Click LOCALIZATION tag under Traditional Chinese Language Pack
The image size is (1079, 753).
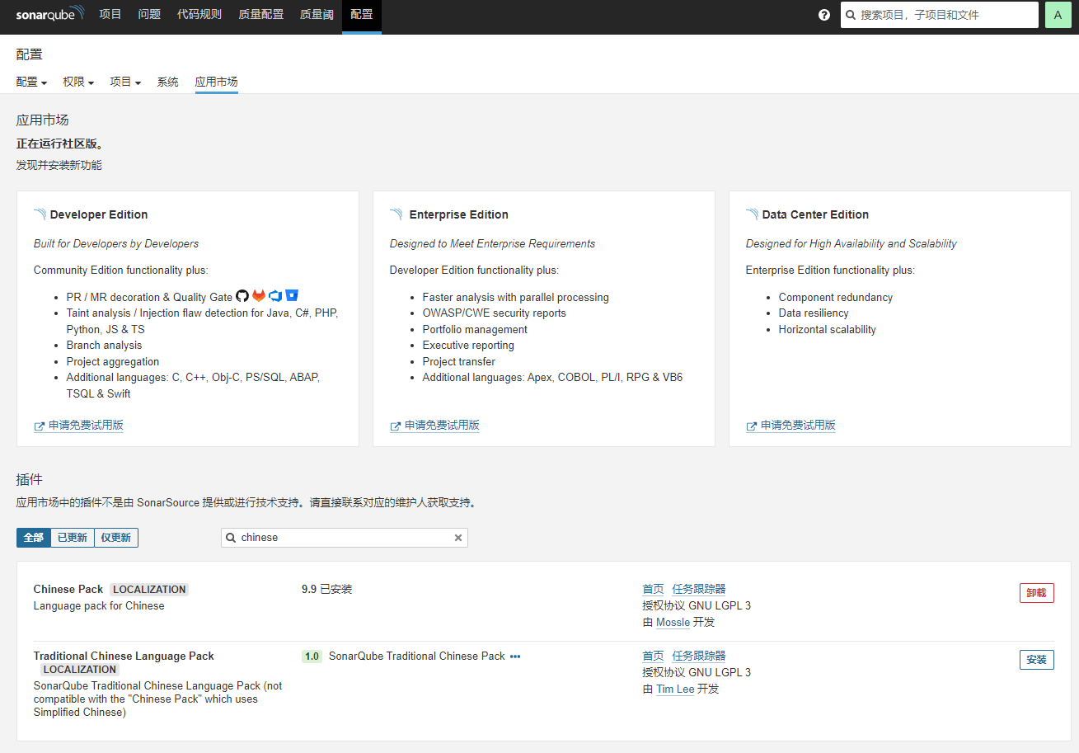click(80, 670)
